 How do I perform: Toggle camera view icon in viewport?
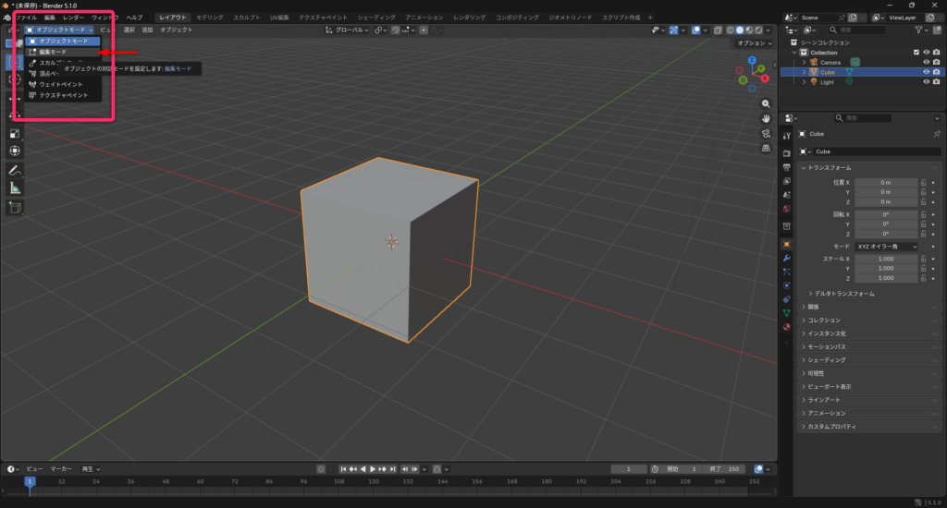pos(766,133)
